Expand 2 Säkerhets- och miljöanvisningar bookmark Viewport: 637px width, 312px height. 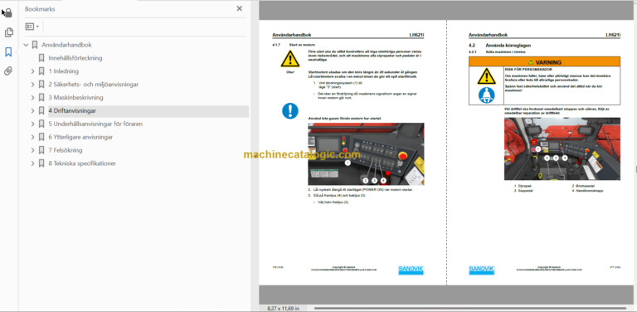pos(33,85)
